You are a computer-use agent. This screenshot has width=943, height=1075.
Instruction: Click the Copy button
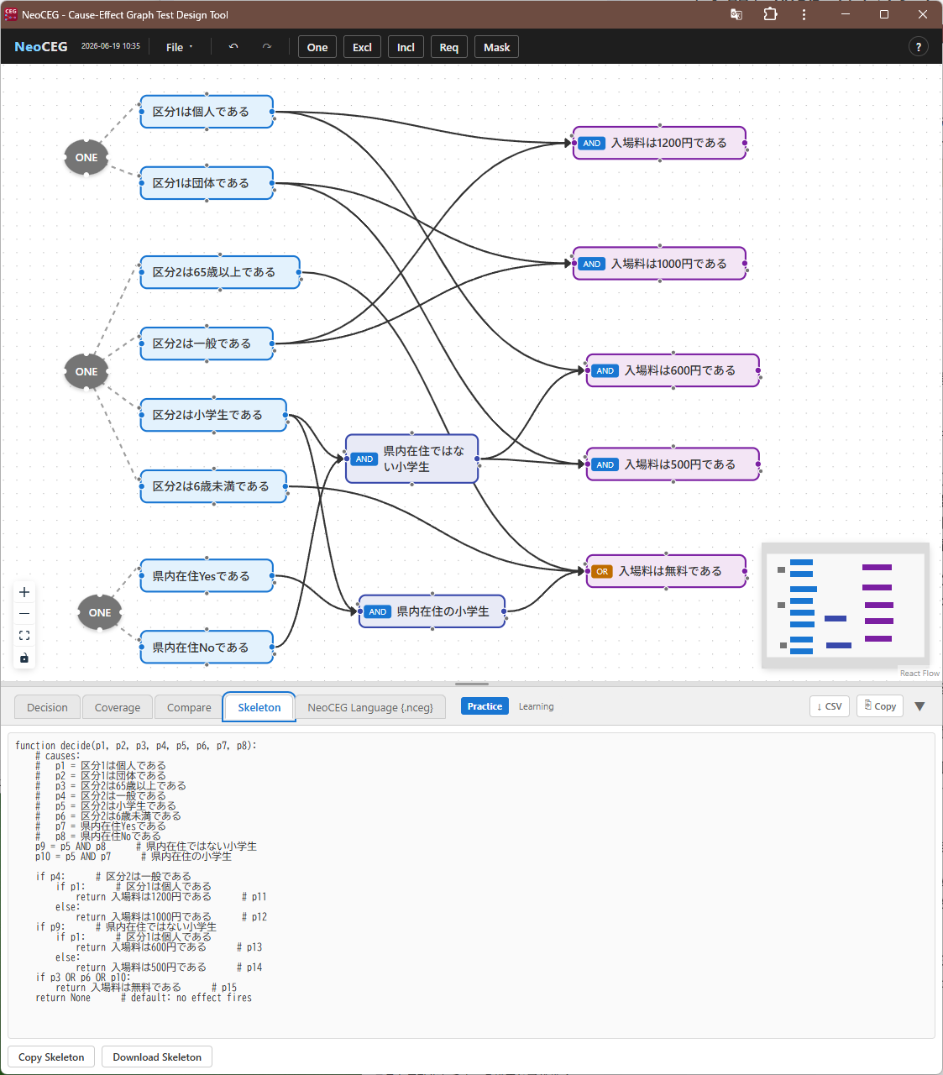[x=880, y=706]
